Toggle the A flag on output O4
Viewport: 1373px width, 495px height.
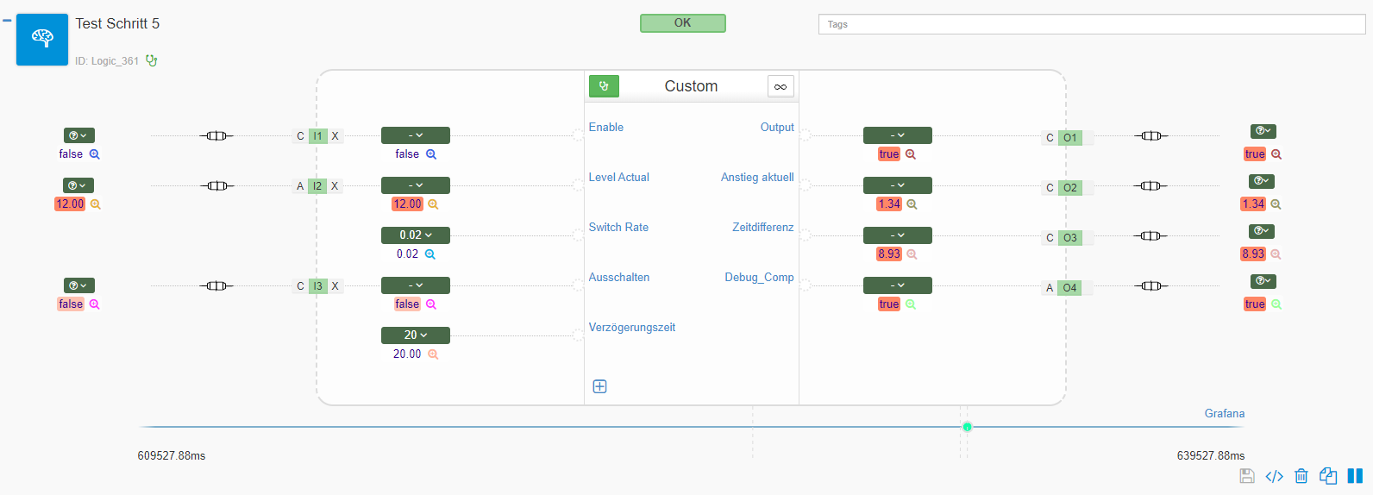[x=1050, y=288]
